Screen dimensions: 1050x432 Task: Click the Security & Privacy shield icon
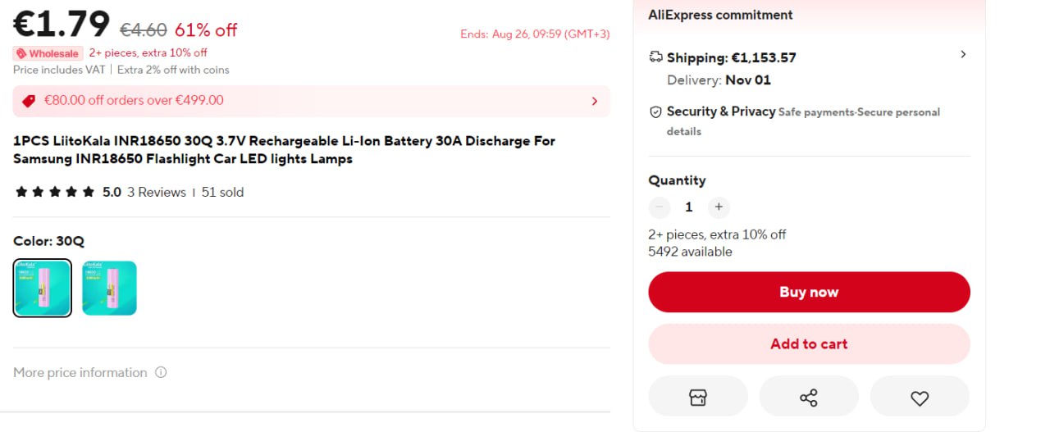655,111
